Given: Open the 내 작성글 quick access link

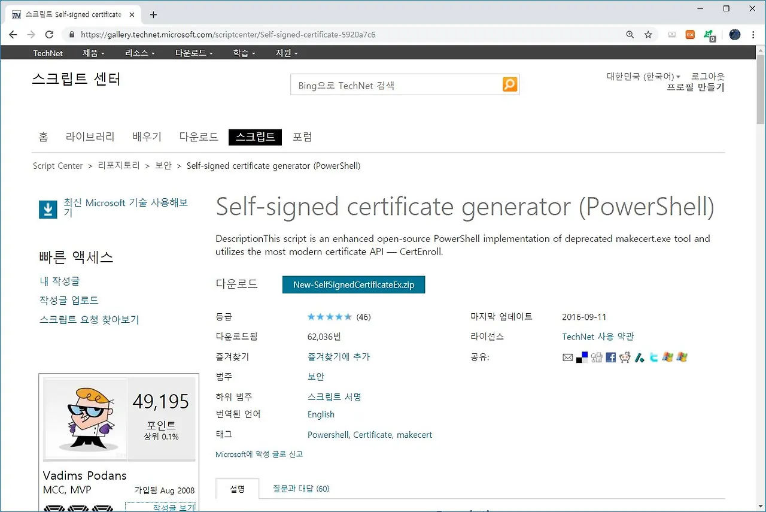Looking at the screenshot, I should pos(60,281).
